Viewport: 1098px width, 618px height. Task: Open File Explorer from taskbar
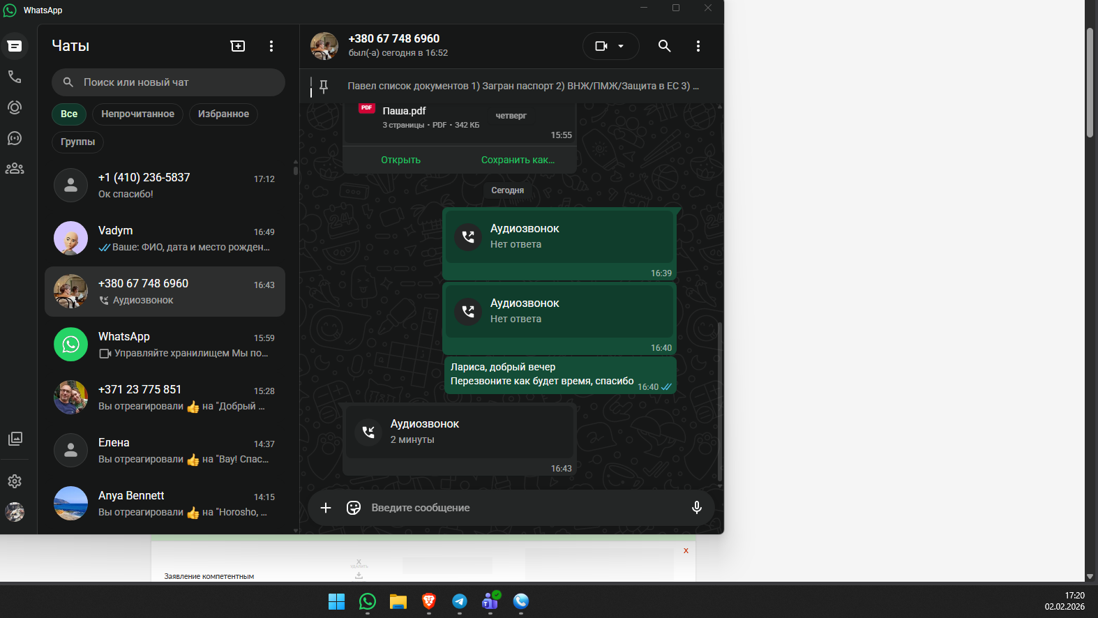point(398,601)
